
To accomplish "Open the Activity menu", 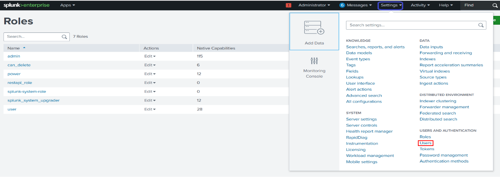I will (x=420, y=5).
